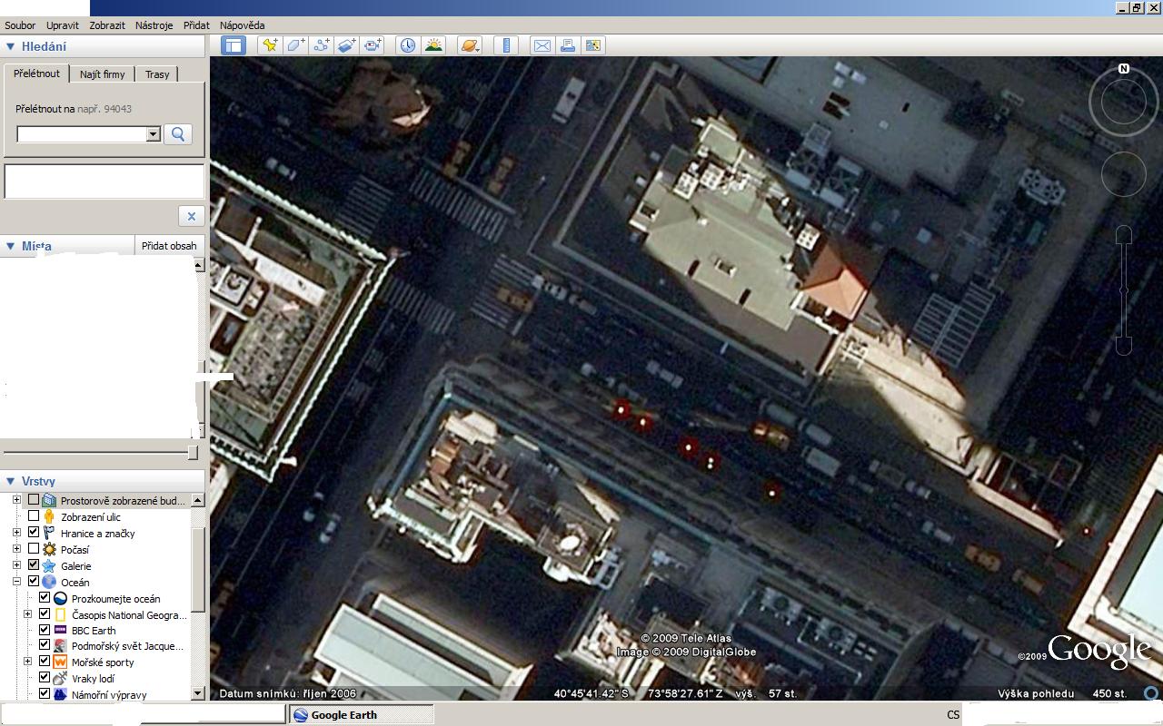Add a polygon using the toolbar
Screen dimensions: 1163x726
[296, 45]
